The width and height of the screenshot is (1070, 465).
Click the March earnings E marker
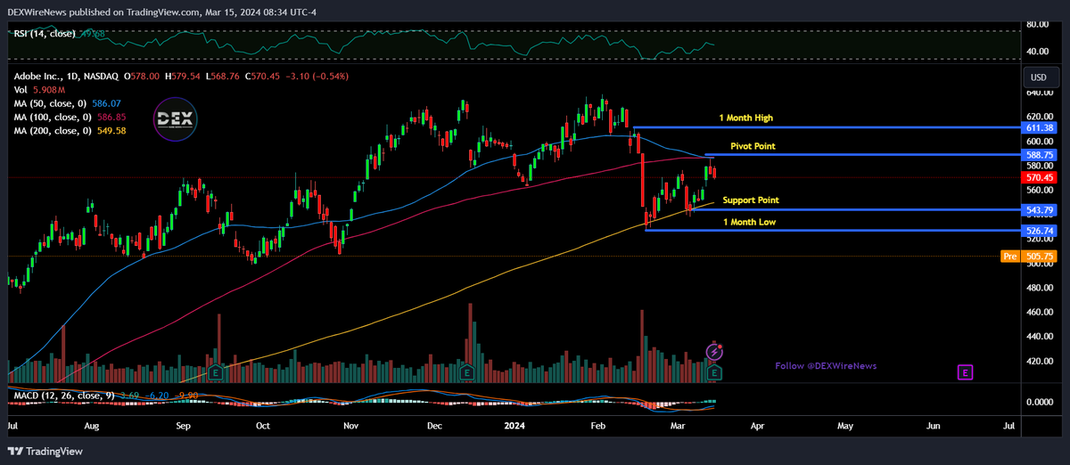point(715,372)
